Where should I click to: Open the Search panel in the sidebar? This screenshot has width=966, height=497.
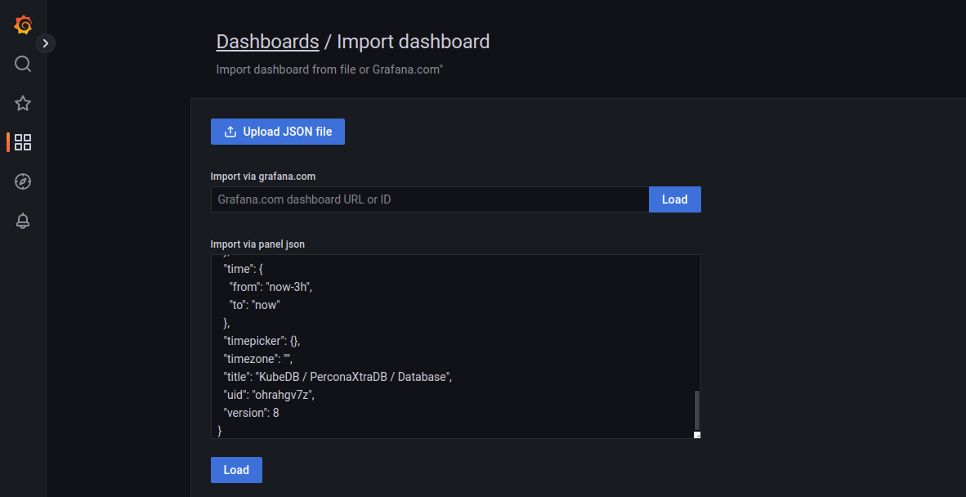22,64
